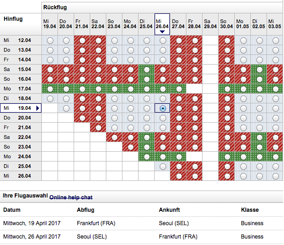Viewport: 284px width, 245px height.
Task: Select outbound Sa 22.04 with return Di 02.05
Action: [x=259, y=137]
